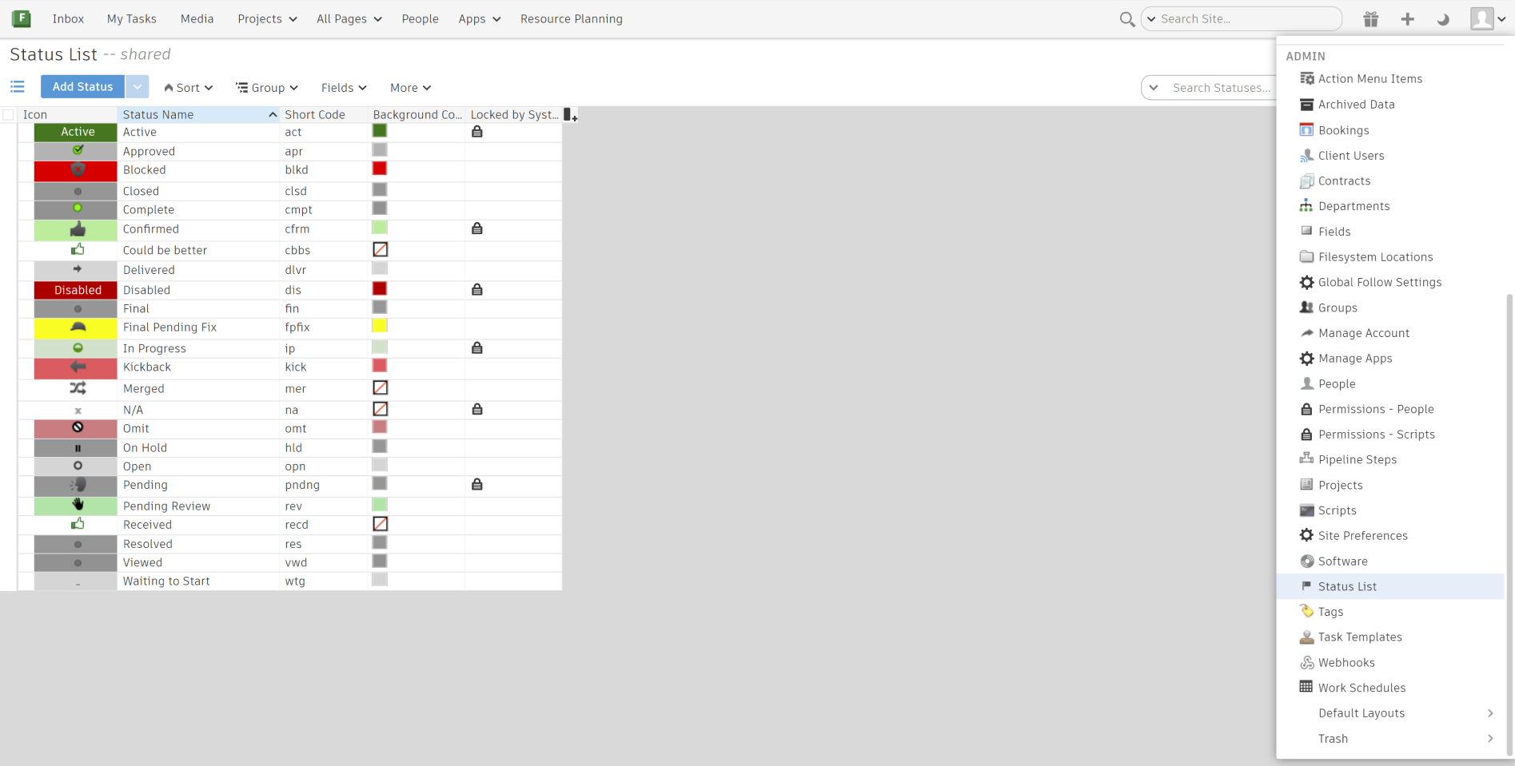Switch to list view mode icon
Image resolution: width=1515 pixels, height=766 pixels.
click(18, 86)
